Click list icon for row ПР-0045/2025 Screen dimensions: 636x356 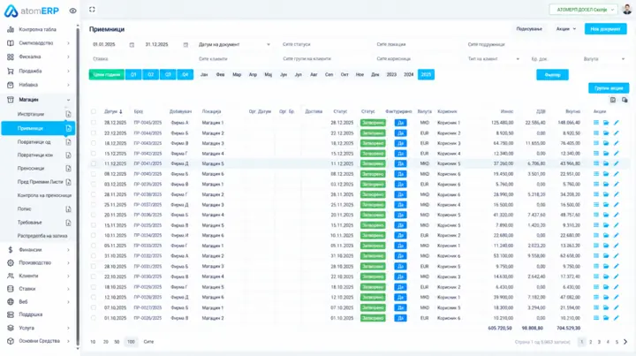pos(596,123)
